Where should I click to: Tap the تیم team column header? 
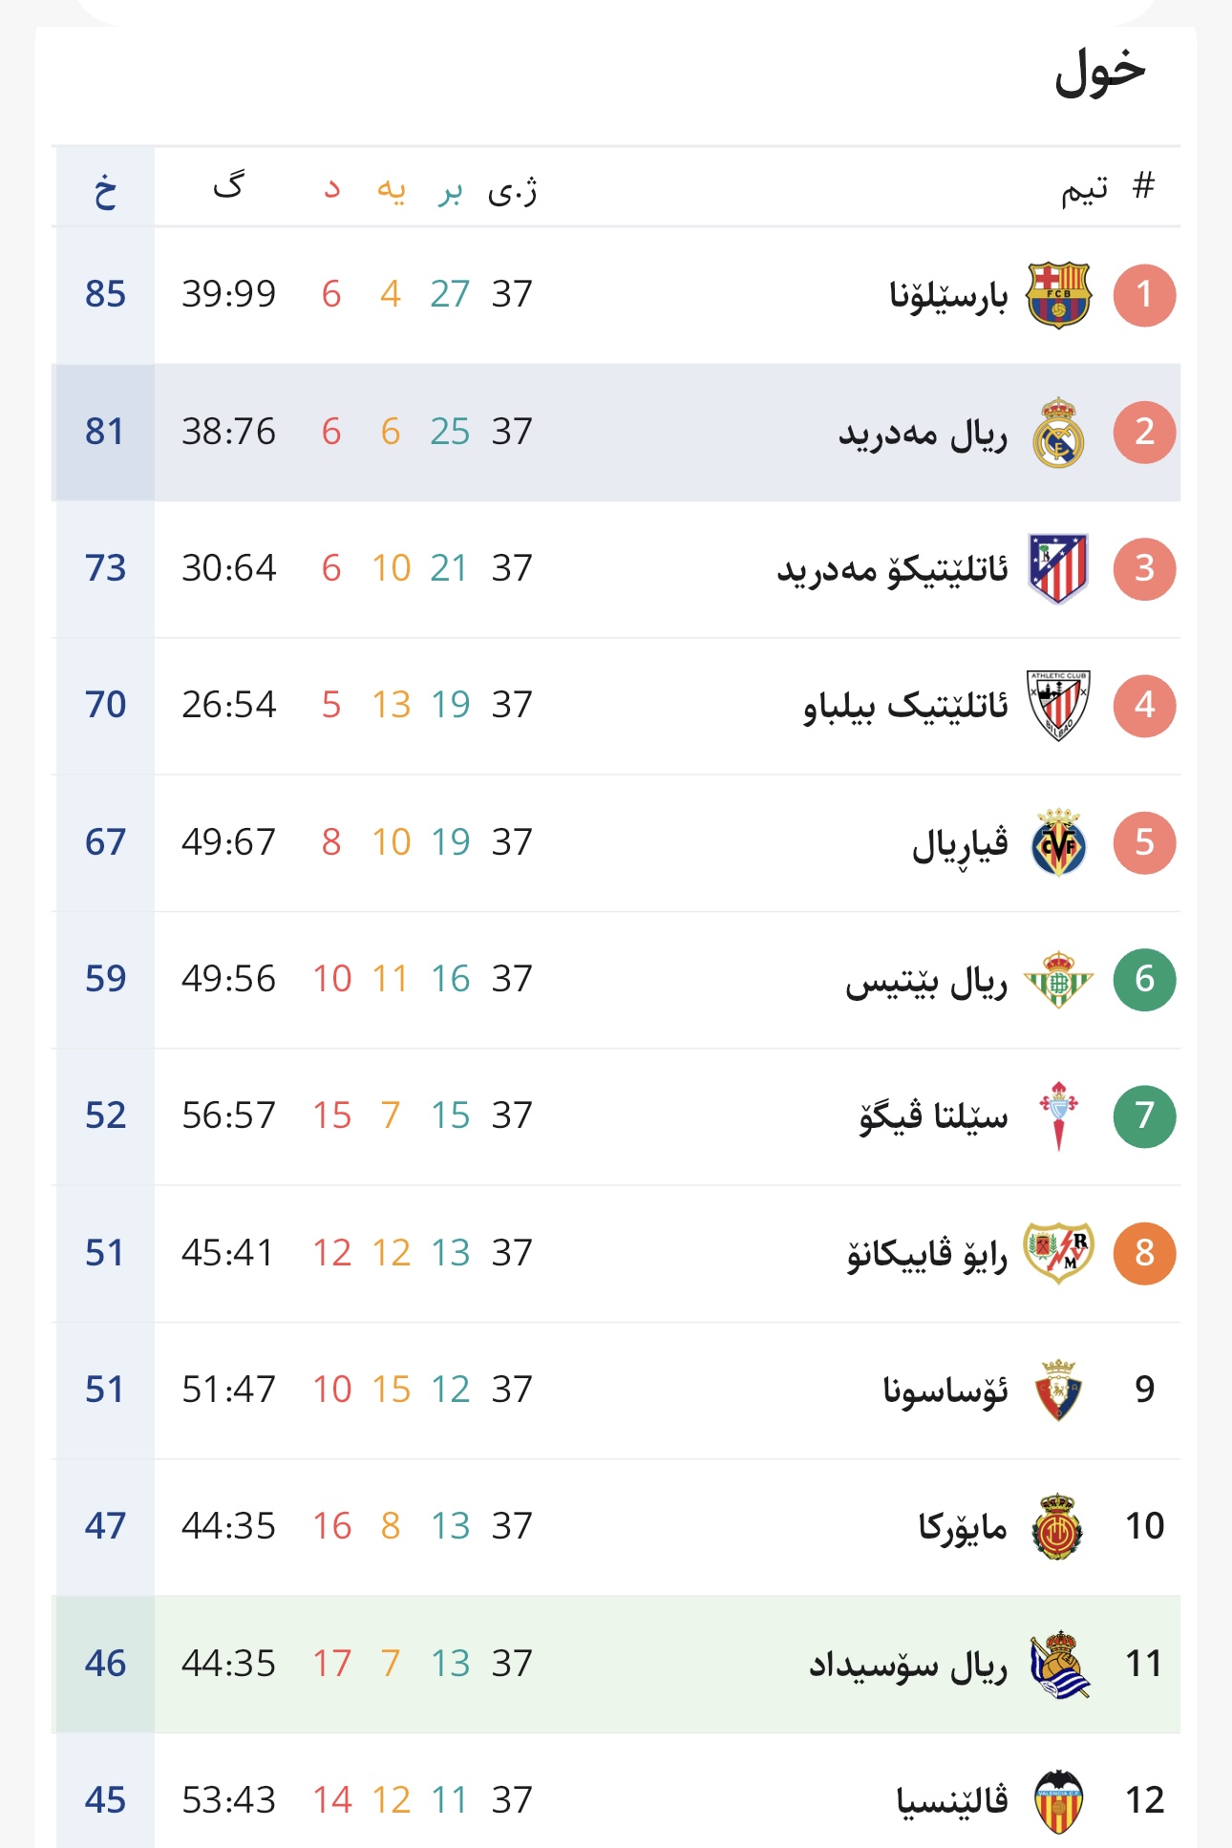click(1085, 189)
